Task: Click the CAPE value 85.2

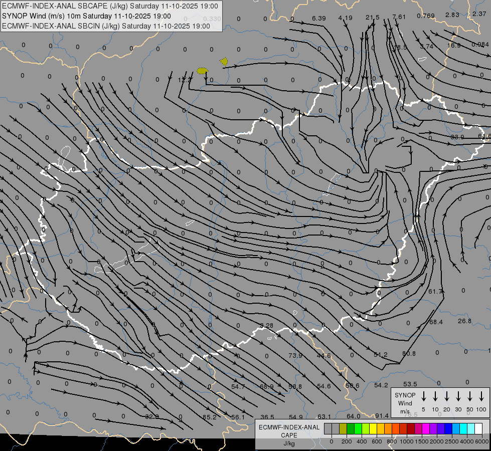Action: click(210, 417)
